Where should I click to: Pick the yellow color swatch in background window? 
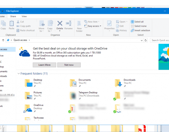point(125,8)
